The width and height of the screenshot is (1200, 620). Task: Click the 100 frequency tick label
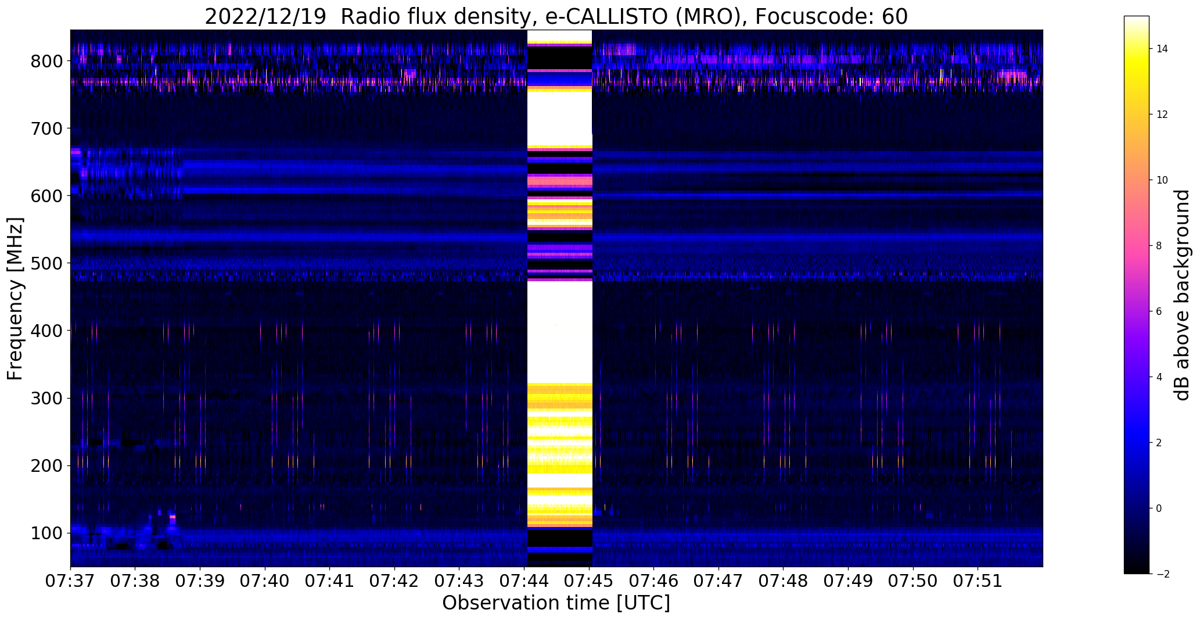point(47,533)
